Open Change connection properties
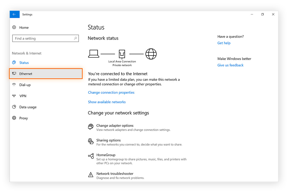This screenshot has width=288, height=193. [111, 92]
